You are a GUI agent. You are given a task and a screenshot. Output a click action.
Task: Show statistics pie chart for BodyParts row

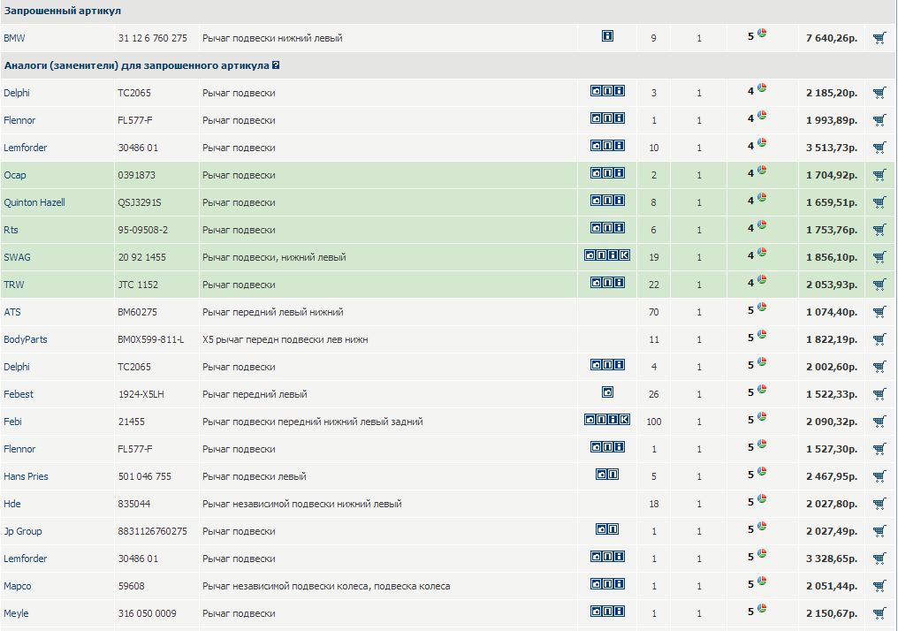pyautogui.click(x=762, y=334)
